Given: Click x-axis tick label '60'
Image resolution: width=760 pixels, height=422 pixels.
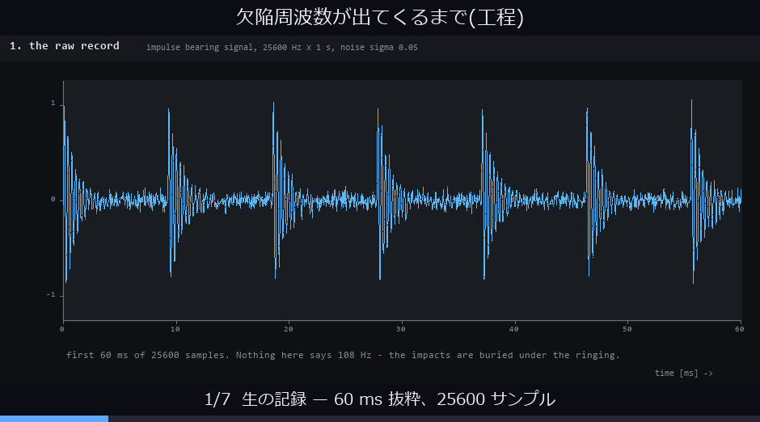Looking at the screenshot, I should coord(740,330).
